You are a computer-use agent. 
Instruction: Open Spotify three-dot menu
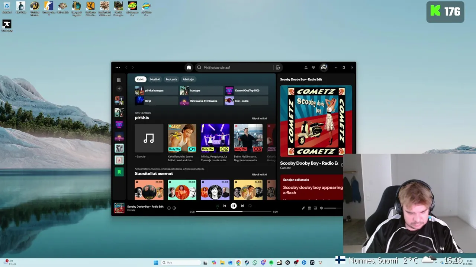click(118, 67)
